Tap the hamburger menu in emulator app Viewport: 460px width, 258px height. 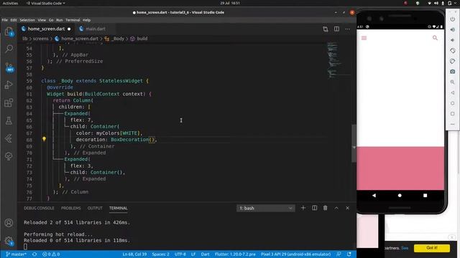tap(364, 38)
